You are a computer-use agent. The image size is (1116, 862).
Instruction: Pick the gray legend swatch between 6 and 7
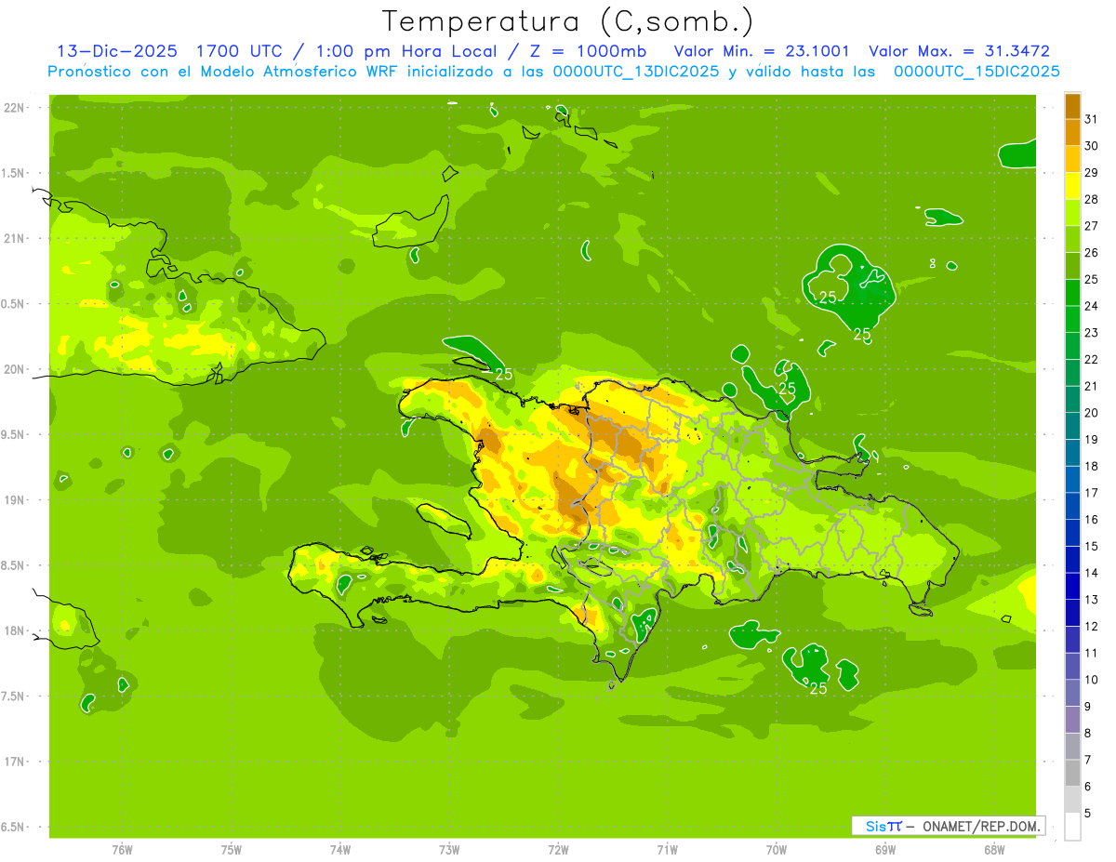1072,774
